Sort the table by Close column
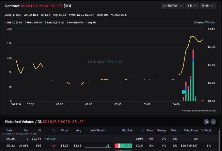The width and height of the screenshot is (222, 151). (x=65, y=130)
